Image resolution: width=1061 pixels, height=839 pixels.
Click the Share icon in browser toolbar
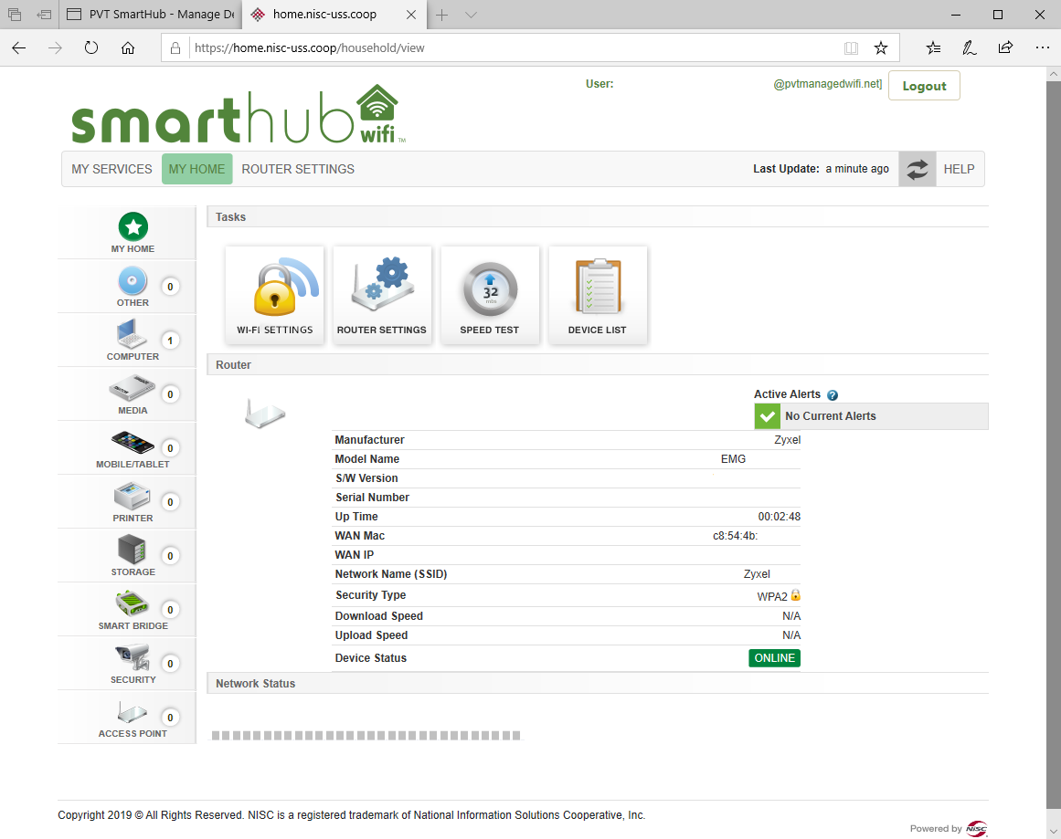tap(1005, 48)
